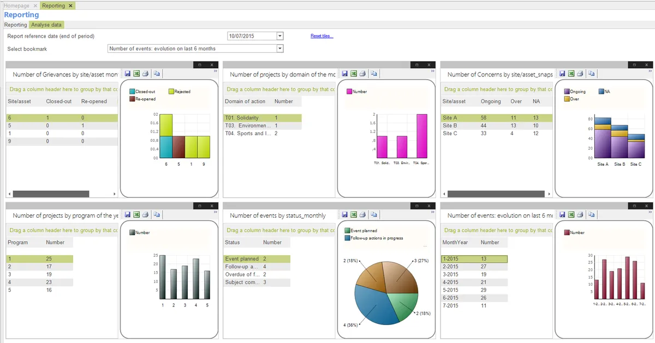Export events by status tile to Excel
The image size is (655, 343).
[353, 214]
